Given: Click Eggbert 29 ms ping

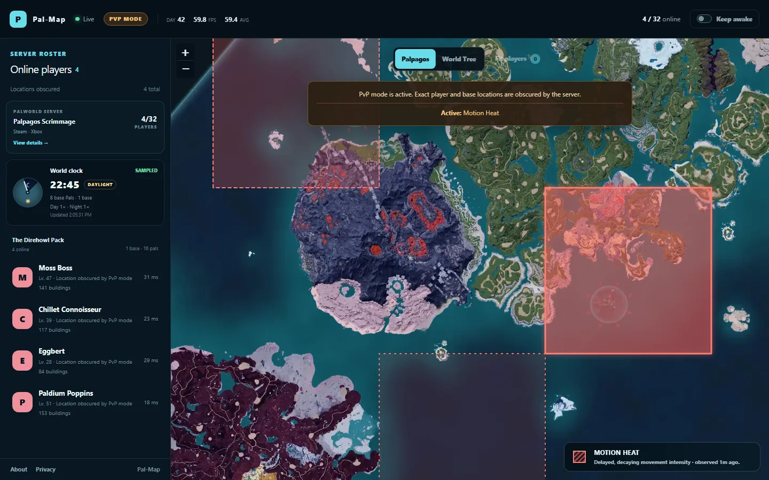Looking at the screenshot, I should (x=151, y=361).
